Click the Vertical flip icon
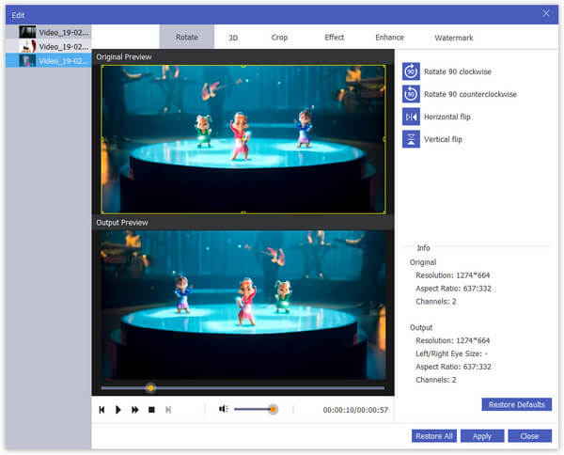The width and height of the screenshot is (564, 455). (411, 139)
